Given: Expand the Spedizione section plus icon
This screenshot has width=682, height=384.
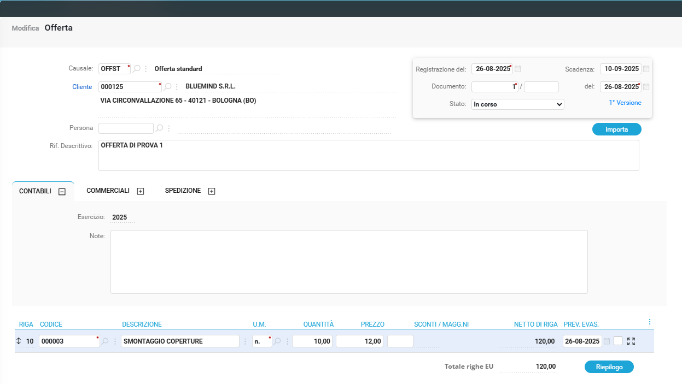Looking at the screenshot, I should point(212,191).
